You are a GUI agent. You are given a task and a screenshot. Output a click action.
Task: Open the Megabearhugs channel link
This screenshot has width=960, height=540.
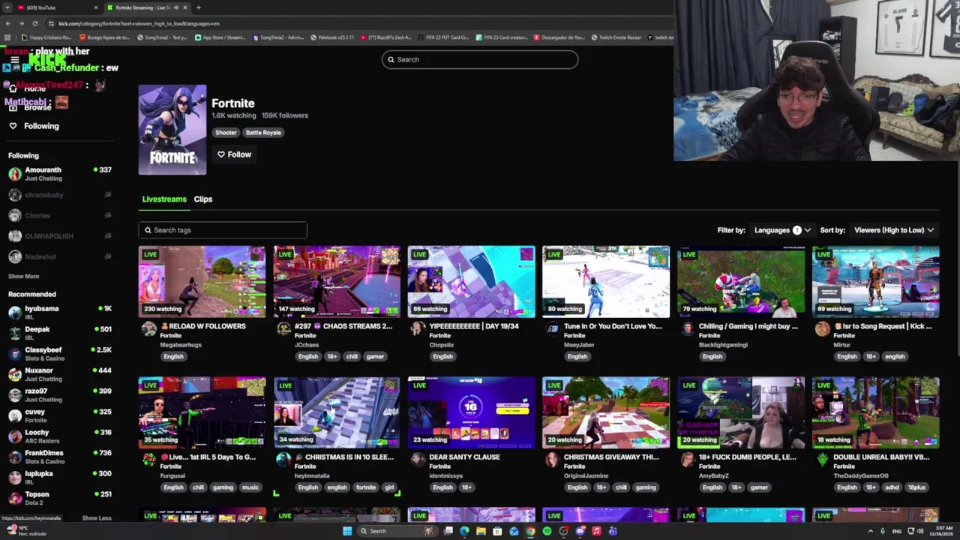[x=181, y=345]
